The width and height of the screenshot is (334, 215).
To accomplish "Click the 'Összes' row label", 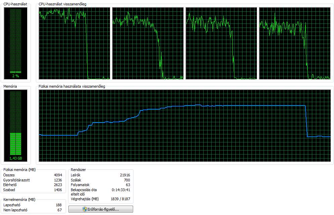I will (x=9, y=175).
